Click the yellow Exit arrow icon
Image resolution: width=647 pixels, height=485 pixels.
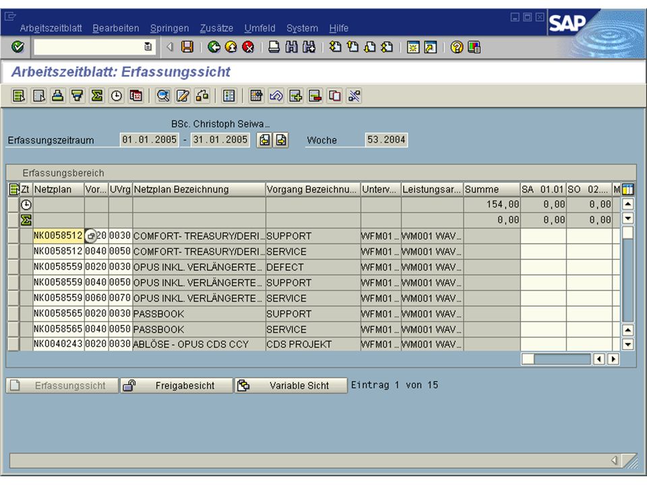[x=231, y=47]
